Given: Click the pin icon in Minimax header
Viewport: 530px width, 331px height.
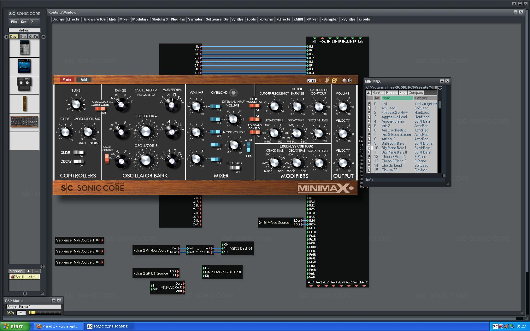Looking at the screenshot, I should click(327, 80).
